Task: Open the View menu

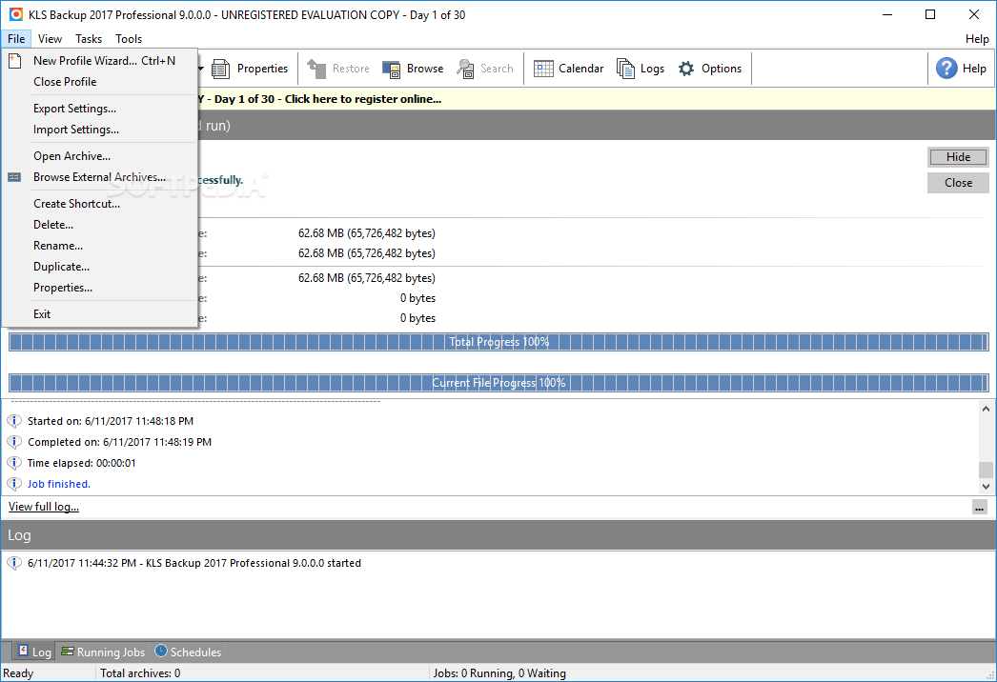Action: click(50, 39)
